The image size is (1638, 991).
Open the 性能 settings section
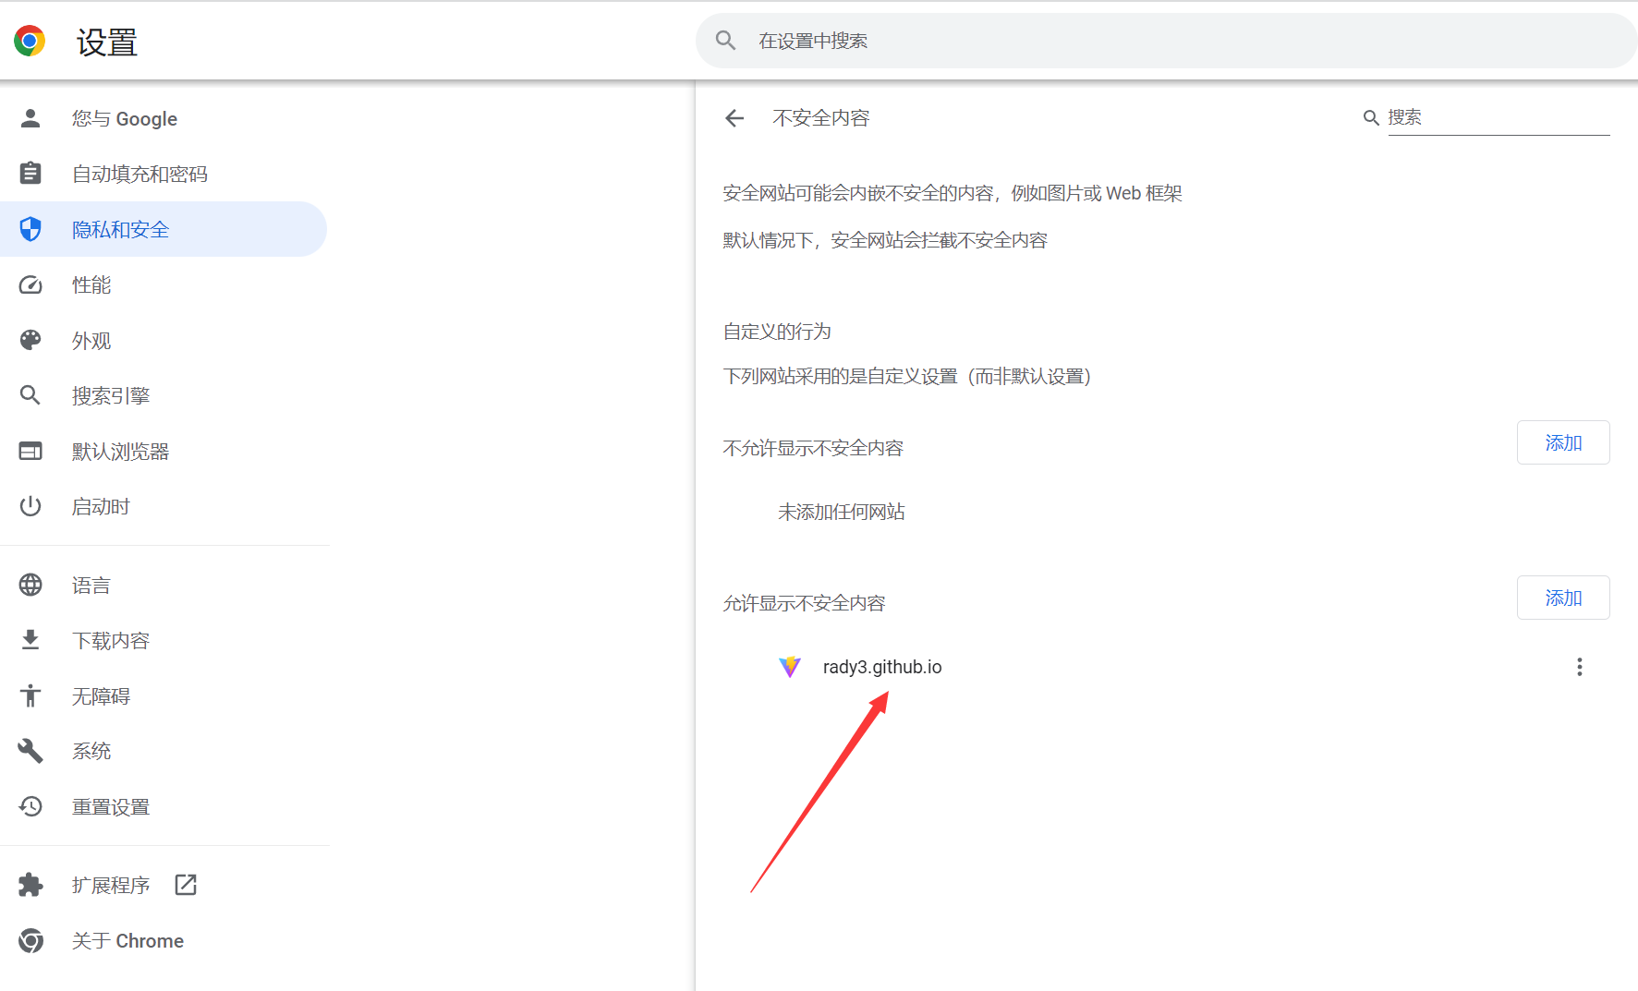pos(164,284)
